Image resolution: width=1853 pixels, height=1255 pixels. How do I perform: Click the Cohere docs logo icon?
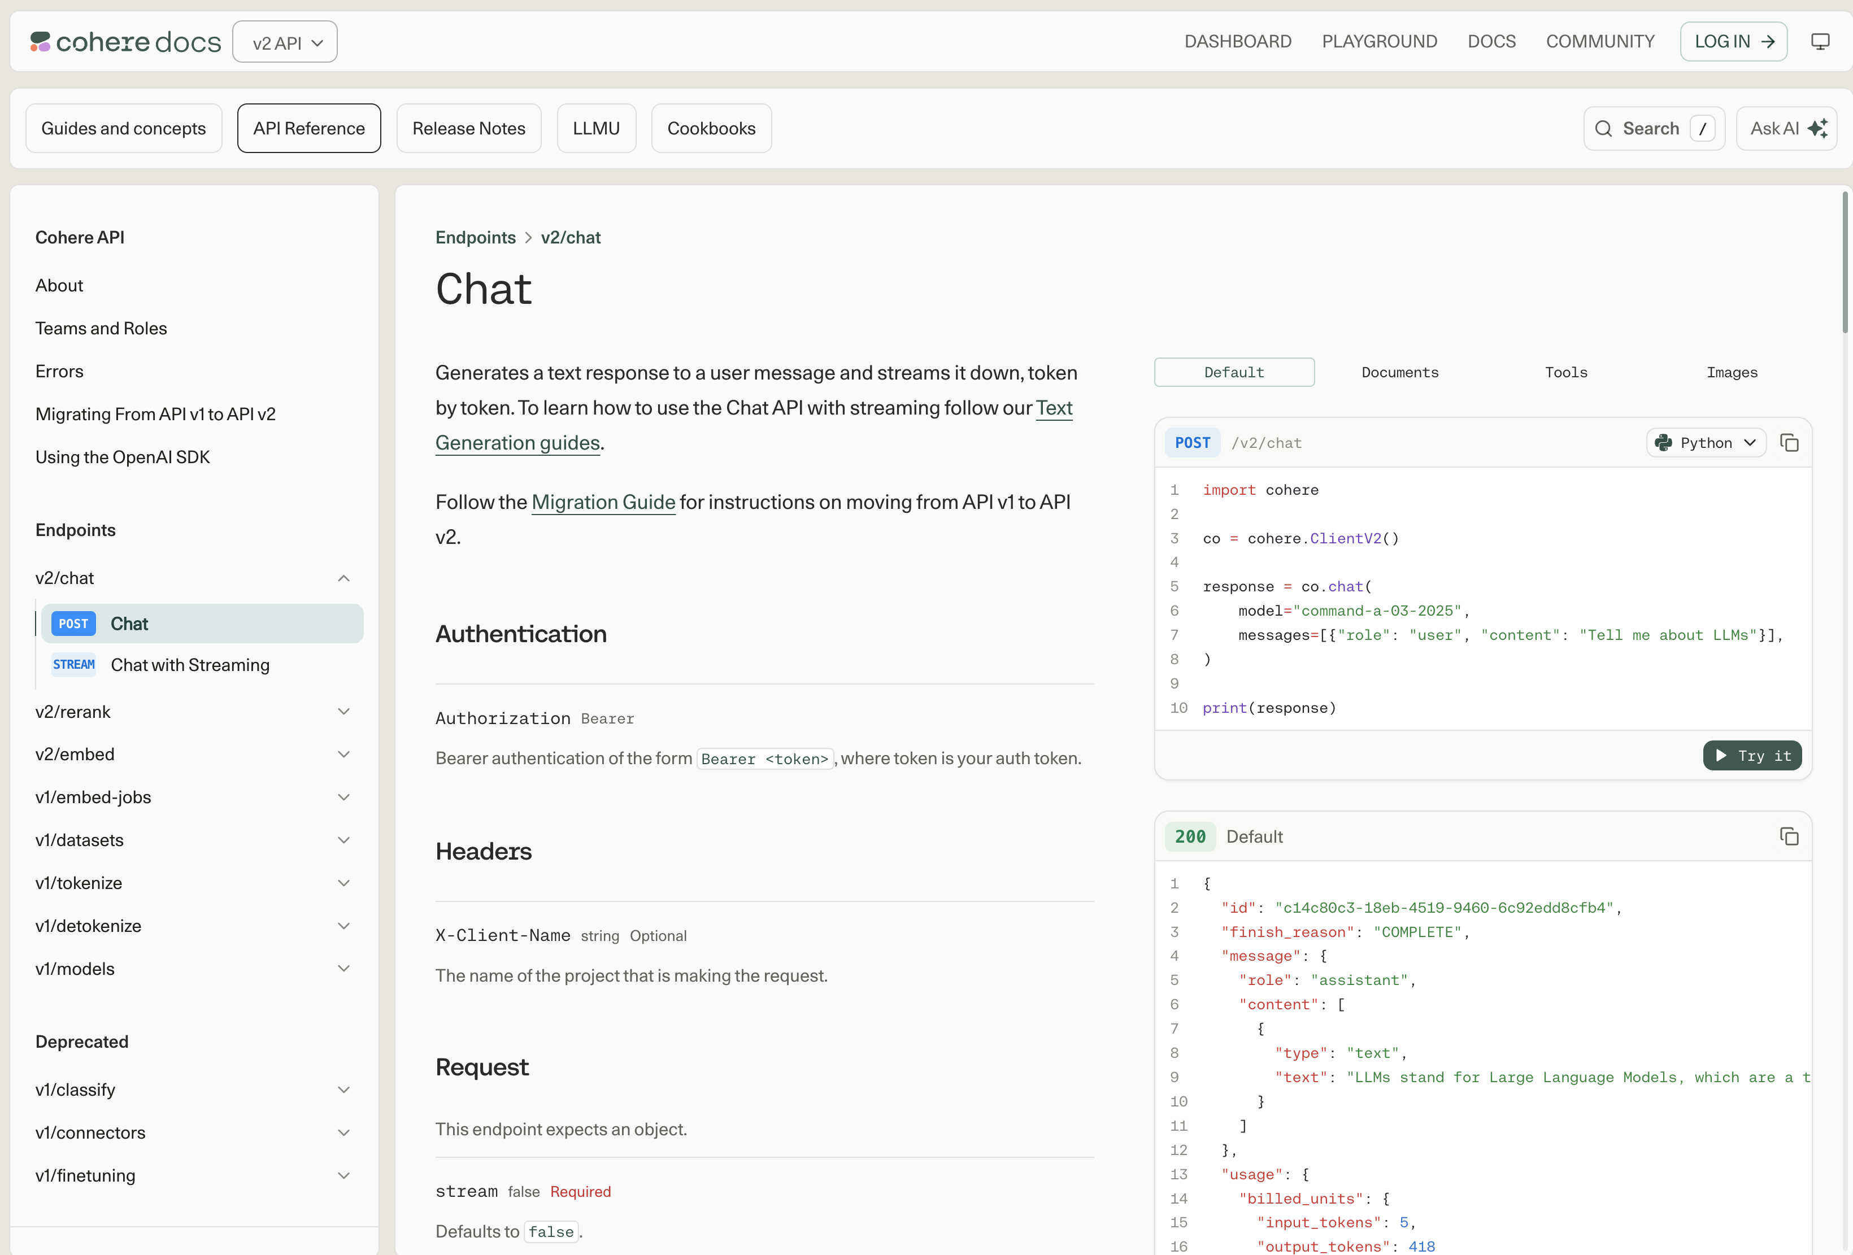pyautogui.click(x=40, y=41)
